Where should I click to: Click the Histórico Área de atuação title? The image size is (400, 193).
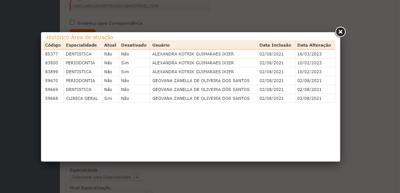[80, 37]
